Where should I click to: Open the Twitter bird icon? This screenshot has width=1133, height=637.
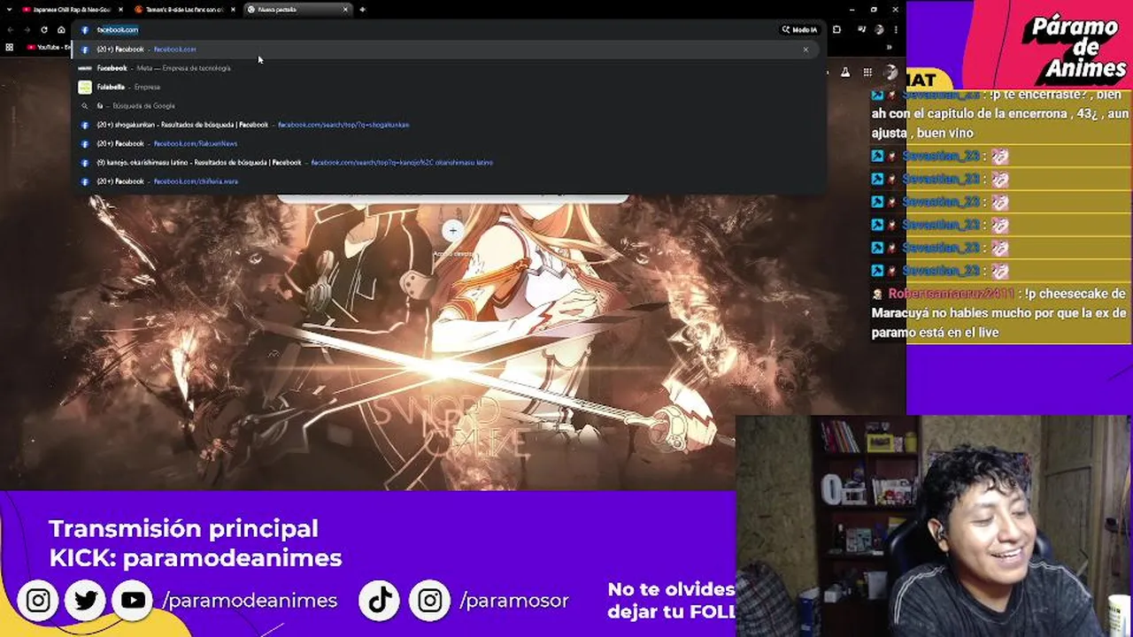click(86, 601)
